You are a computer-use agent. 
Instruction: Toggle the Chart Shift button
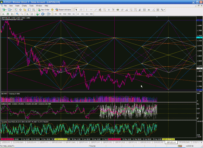(32, 14)
